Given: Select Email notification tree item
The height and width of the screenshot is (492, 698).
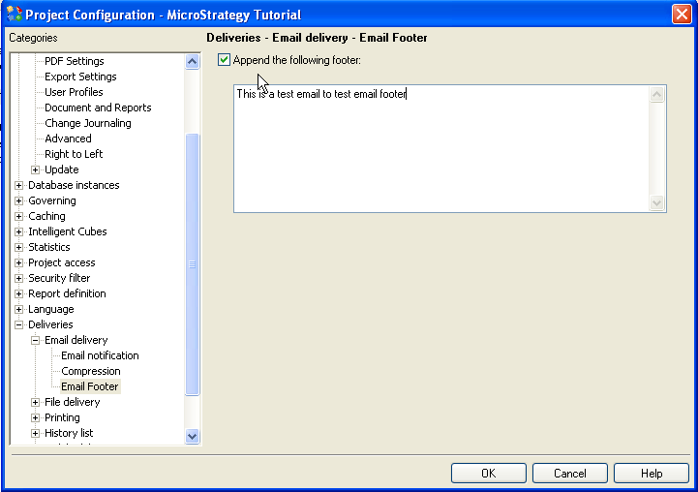Looking at the screenshot, I should pyautogui.click(x=100, y=355).
